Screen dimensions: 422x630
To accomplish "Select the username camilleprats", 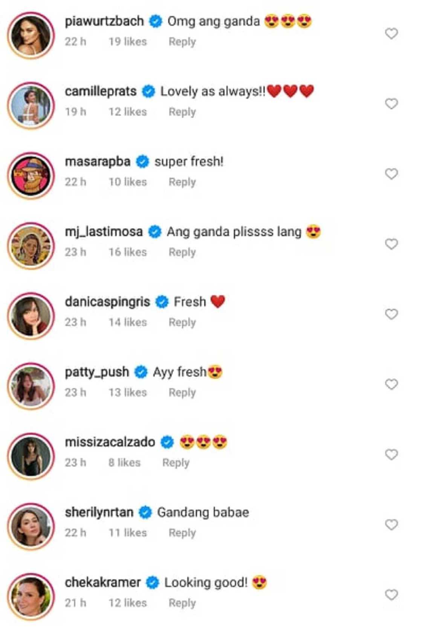I will pyautogui.click(x=101, y=91).
